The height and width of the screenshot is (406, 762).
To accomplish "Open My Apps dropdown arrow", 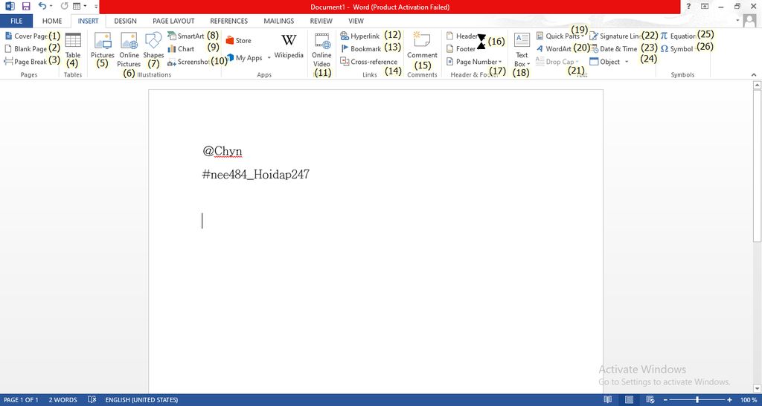I will click(269, 58).
